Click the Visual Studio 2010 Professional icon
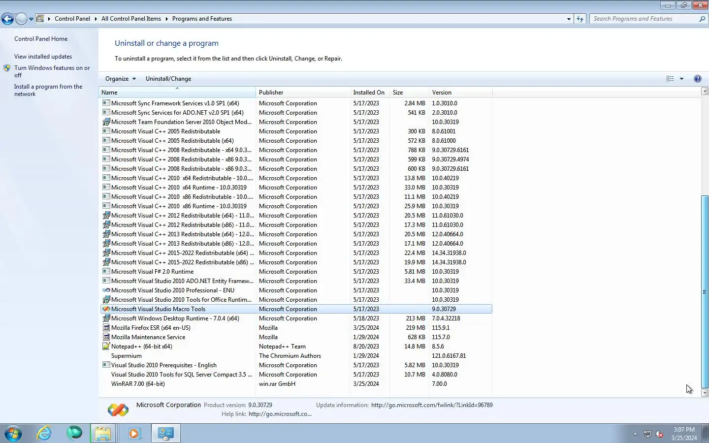Screen dimensions: 709x443 (106, 290)
